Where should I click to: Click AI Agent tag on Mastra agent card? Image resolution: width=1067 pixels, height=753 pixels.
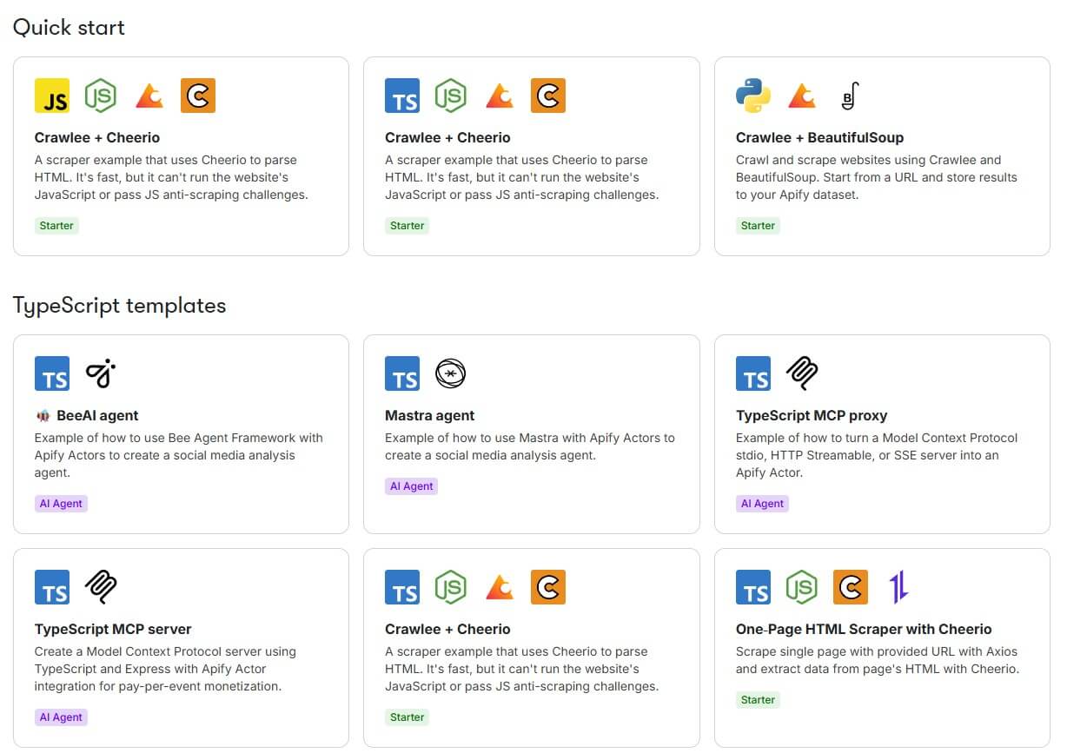pos(412,486)
